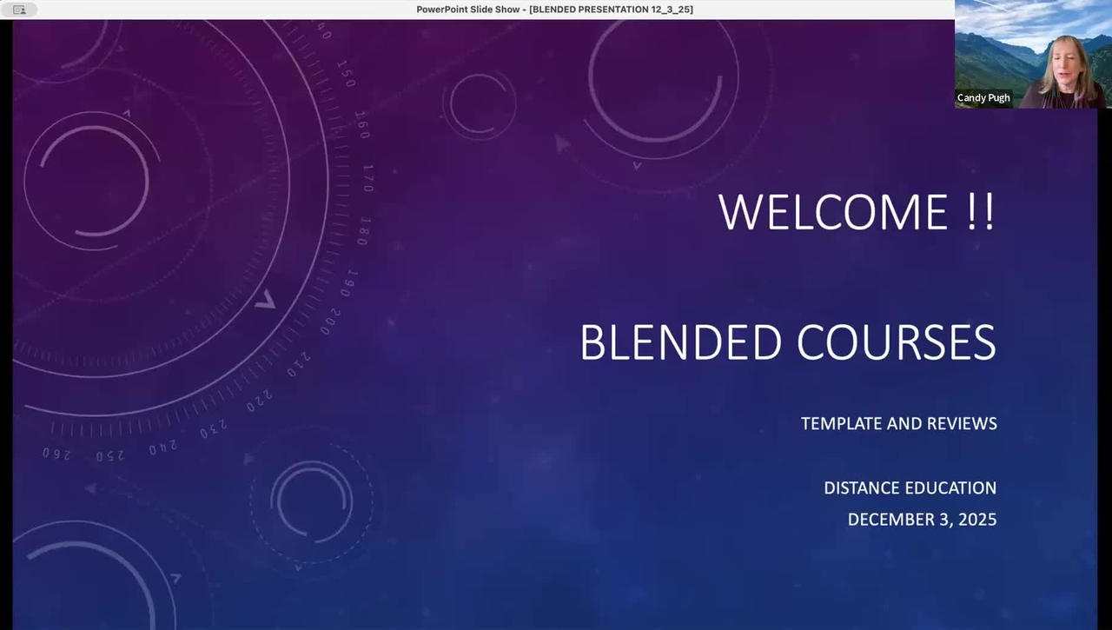Click the DISTANCE EDUCATION text line
Viewport: 1112px width, 630px height.
pyautogui.click(x=910, y=488)
